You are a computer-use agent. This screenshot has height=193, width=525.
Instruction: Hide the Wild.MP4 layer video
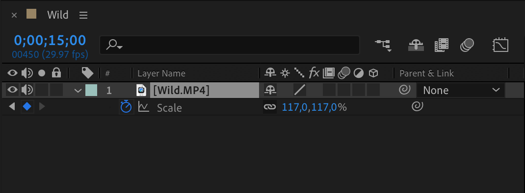pos(12,90)
